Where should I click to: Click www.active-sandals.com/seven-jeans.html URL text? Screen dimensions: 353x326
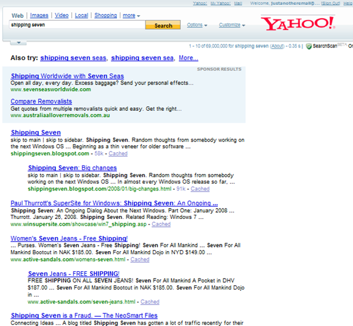tap(82, 302)
